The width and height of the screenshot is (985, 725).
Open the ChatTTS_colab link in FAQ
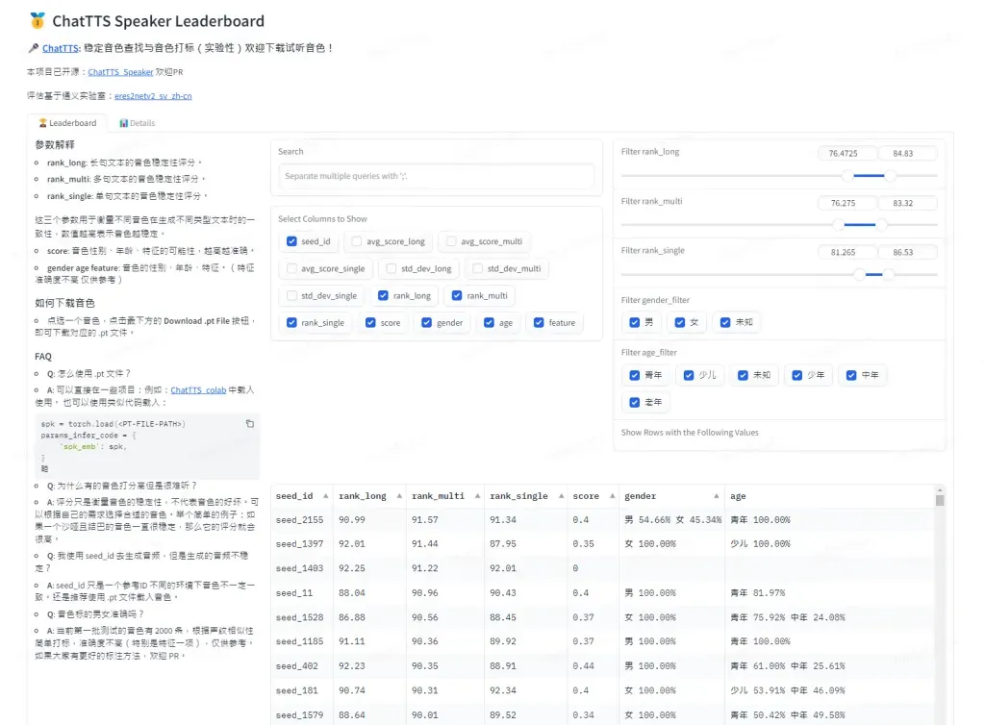click(x=198, y=389)
